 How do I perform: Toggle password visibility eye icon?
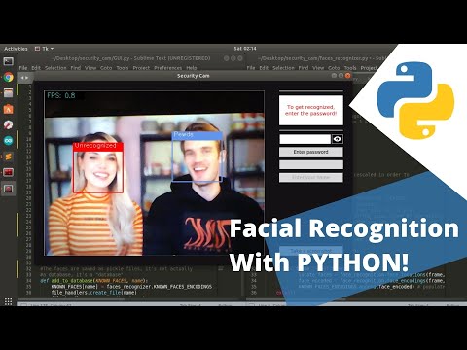point(338,139)
